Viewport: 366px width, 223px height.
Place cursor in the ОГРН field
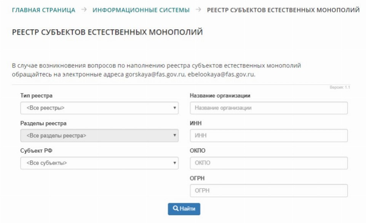pos(269,191)
